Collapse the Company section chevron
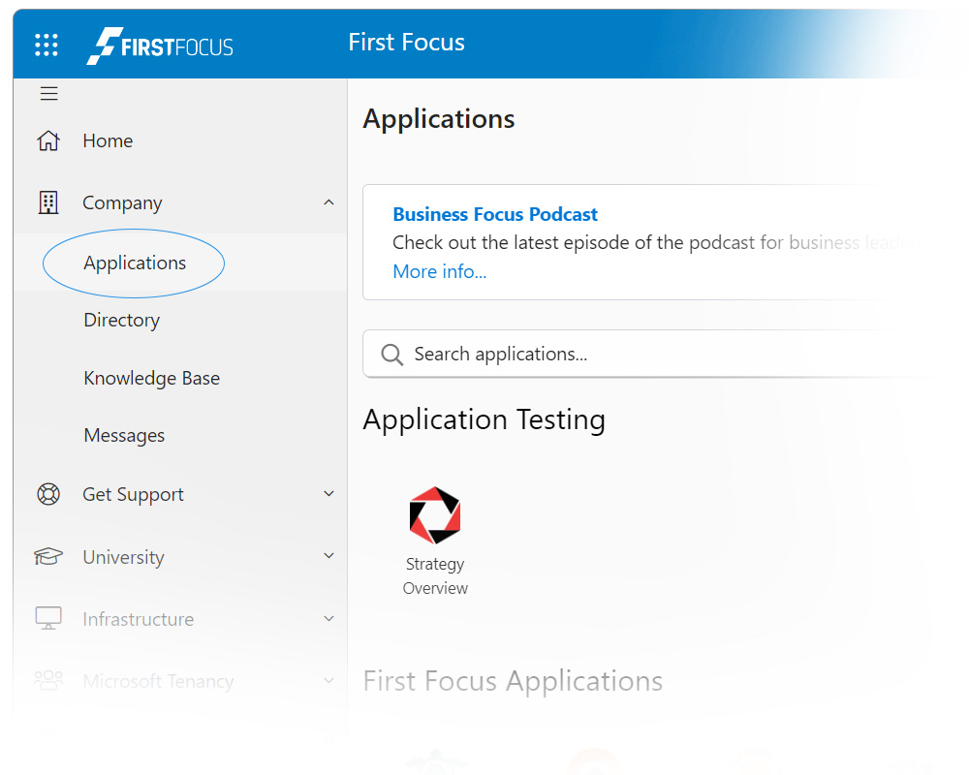Image resolution: width=969 pixels, height=775 pixels. point(328,202)
